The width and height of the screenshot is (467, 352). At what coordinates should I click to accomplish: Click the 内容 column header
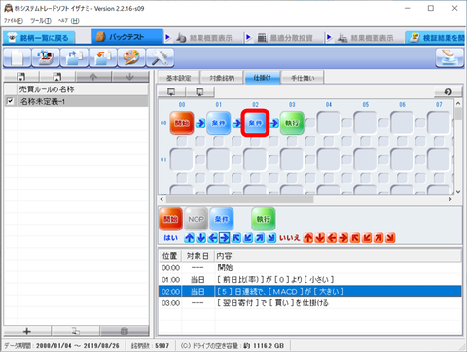click(338, 256)
